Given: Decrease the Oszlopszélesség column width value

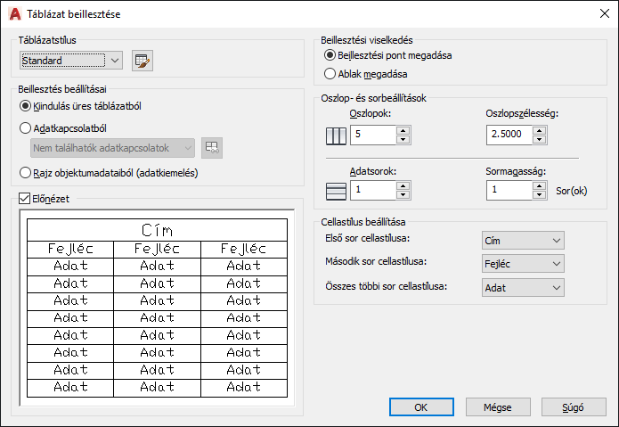Looking at the screenshot, I should pyautogui.click(x=540, y=140).
